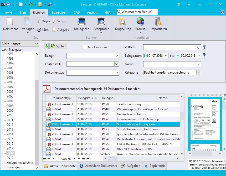The width and height of the screenshot is (226, 176).
Task: Uncheck the 30.09.2018 end date checkbox
Action: (x=179, y=56)
